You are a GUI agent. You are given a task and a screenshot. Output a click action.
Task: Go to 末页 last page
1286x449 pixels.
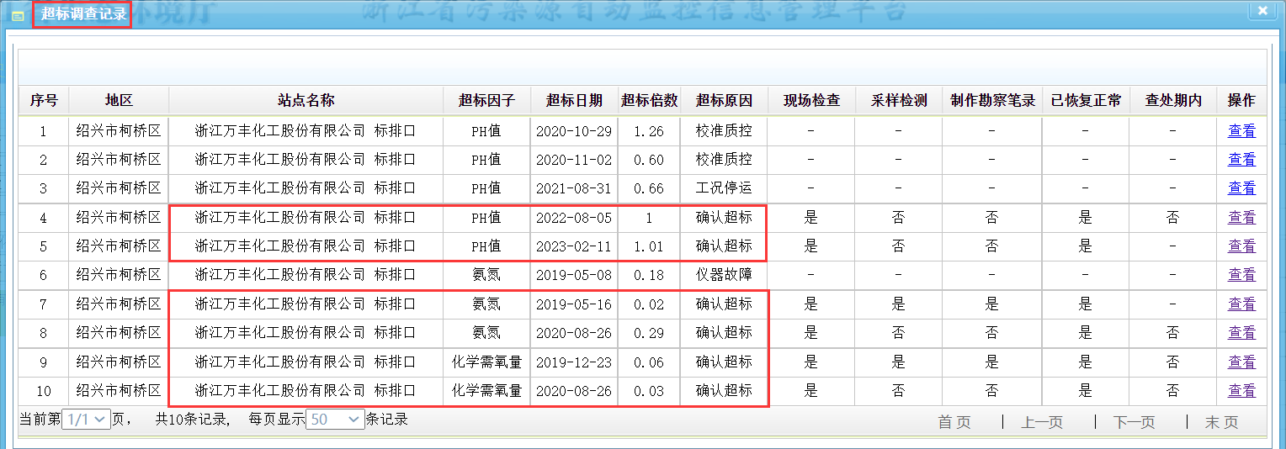pyautogui.click(x=1221, y=423)
